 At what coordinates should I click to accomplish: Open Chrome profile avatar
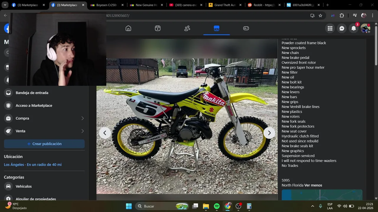tap(364, 16)
